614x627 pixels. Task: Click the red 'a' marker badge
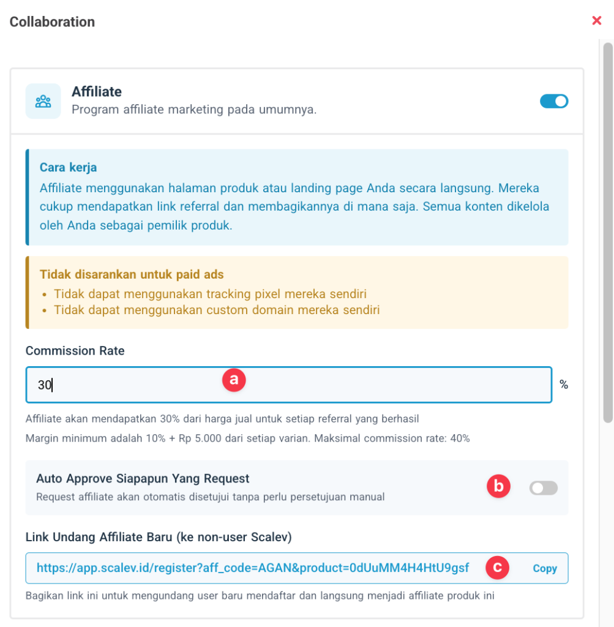233,380
